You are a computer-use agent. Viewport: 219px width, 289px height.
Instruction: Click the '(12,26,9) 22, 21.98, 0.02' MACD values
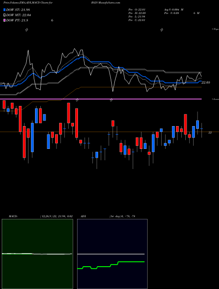56,216
